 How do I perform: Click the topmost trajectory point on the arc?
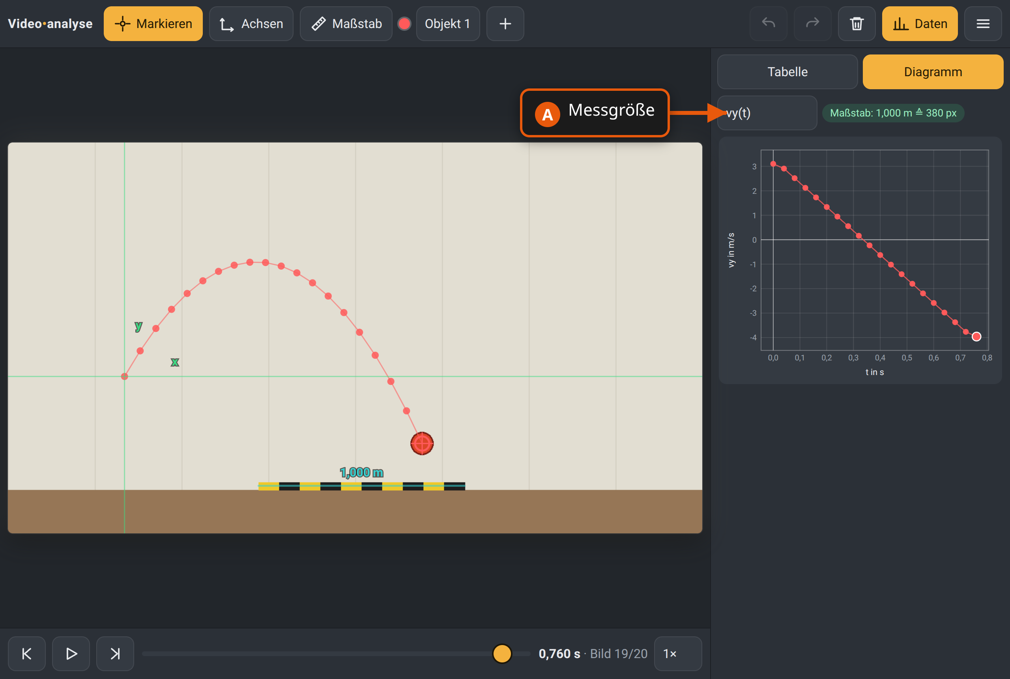click(250, 262)
